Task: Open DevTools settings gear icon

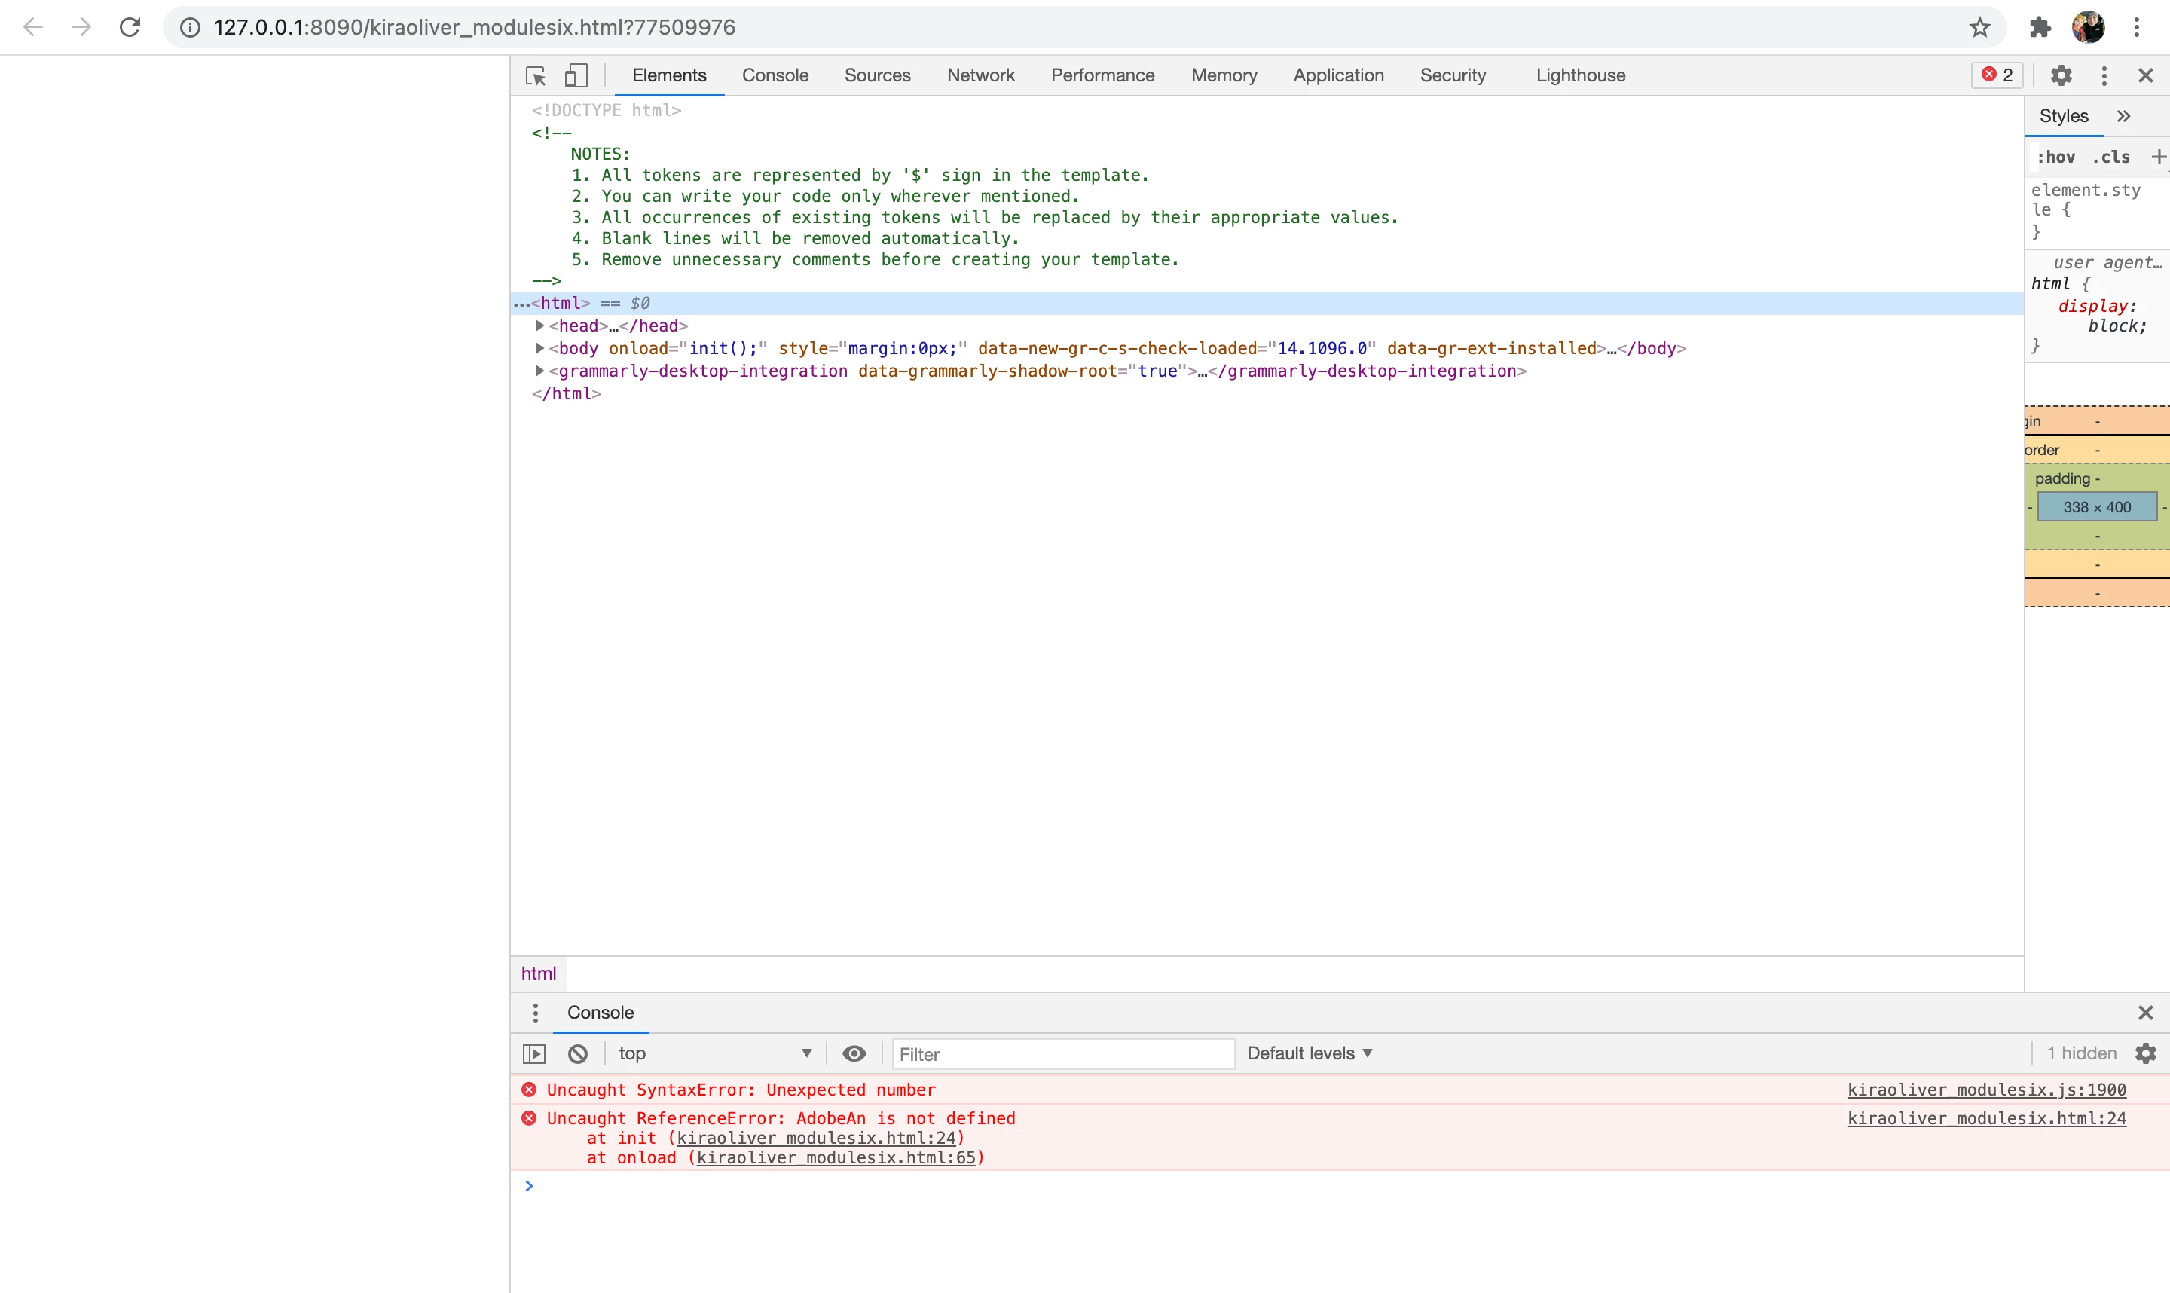Action: (2060, 76)
